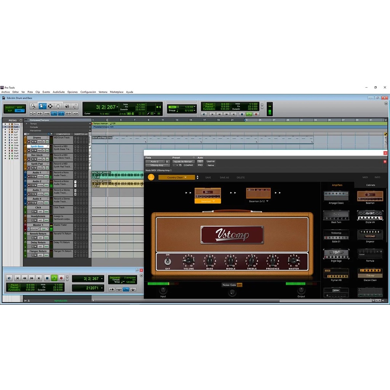Viewport: 390px width, 390px height.
Task: Enable SLIP edit mode
Action: coord(10,110)
